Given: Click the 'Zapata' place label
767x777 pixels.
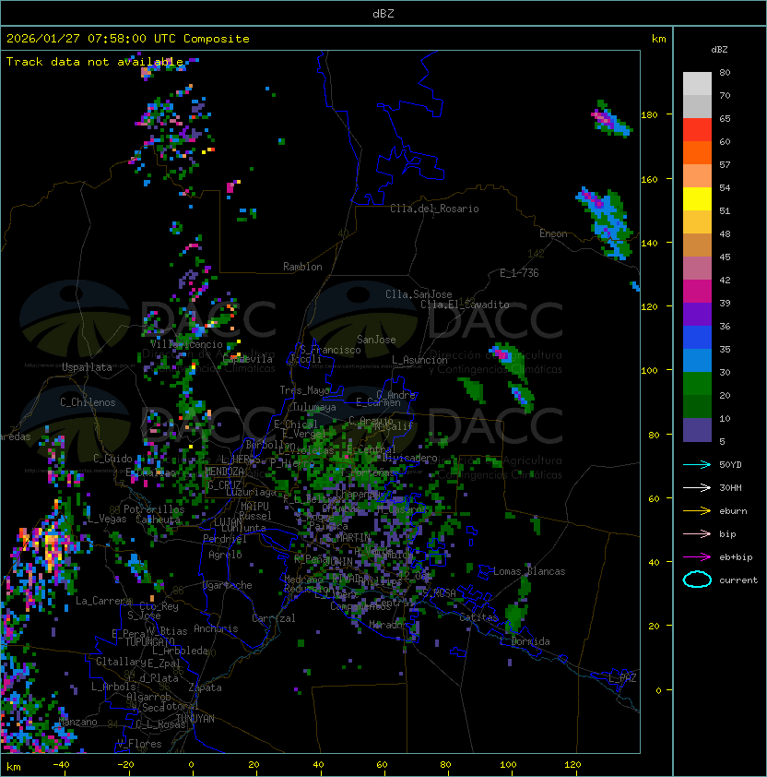Looking at the screenshot, I should pyautogui.click(x=205, y=687).
